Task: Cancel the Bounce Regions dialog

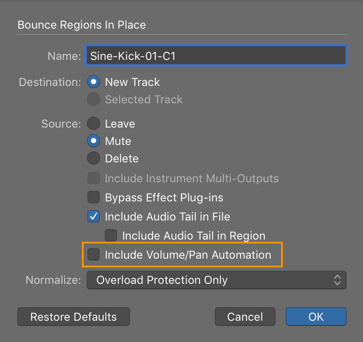Action: 245,316
